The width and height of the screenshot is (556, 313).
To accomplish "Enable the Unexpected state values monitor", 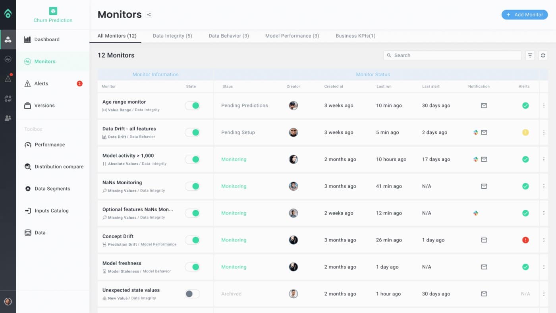I will point(192,294).
